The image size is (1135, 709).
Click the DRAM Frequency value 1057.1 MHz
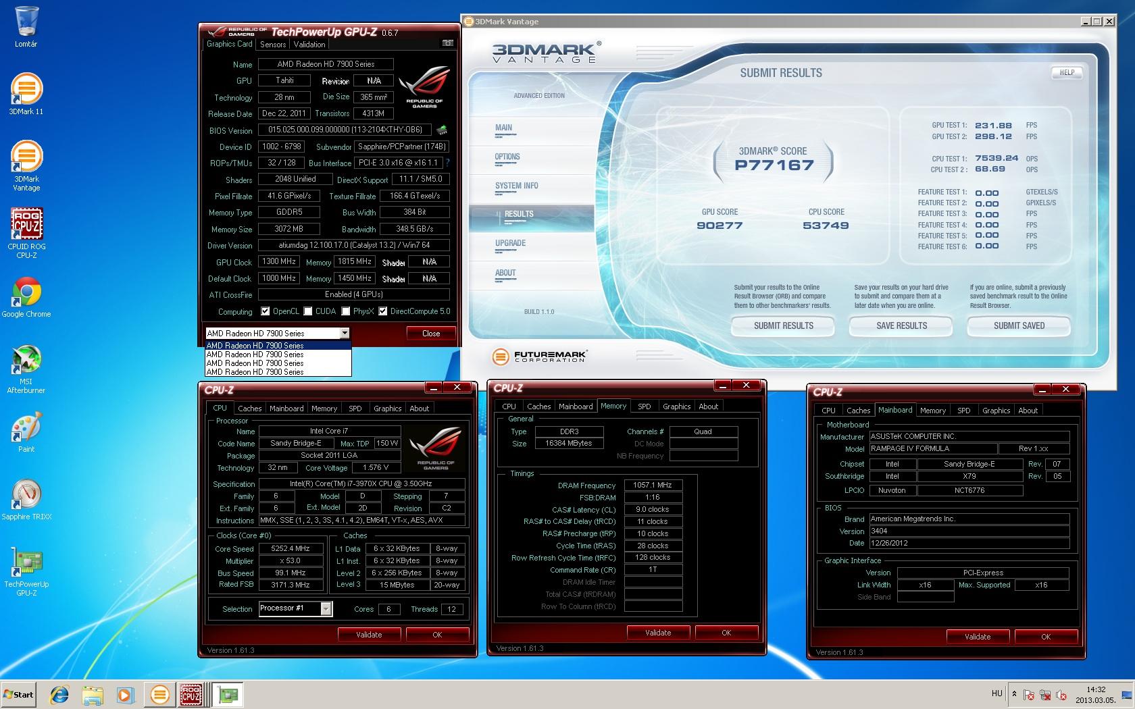(x=653, y=485)
